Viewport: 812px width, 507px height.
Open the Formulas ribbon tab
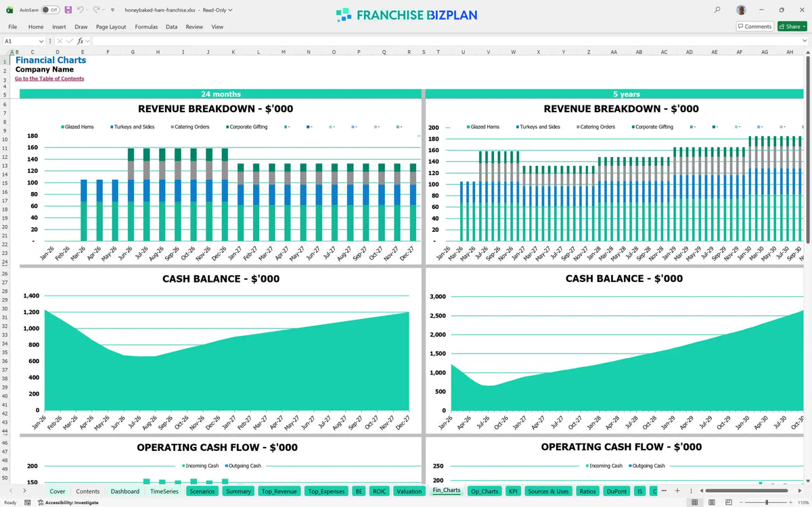(x=146, y=27)
